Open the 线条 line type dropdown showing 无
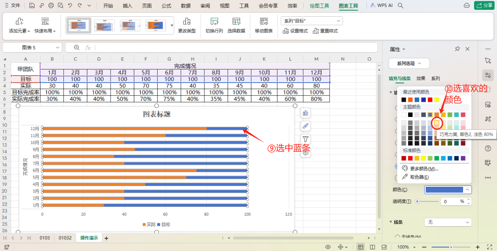Viewport: 497px width, 251px height. [448, 222]
